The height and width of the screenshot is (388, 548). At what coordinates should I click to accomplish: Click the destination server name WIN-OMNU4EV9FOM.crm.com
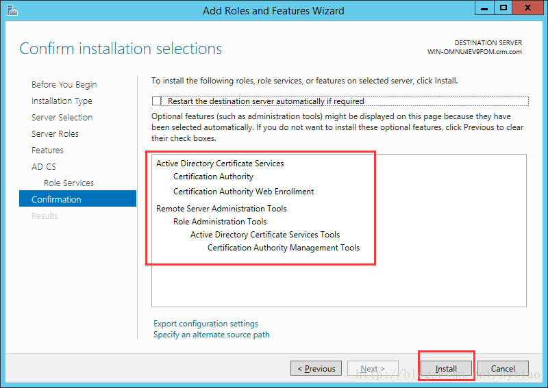(x=474, y=52)
